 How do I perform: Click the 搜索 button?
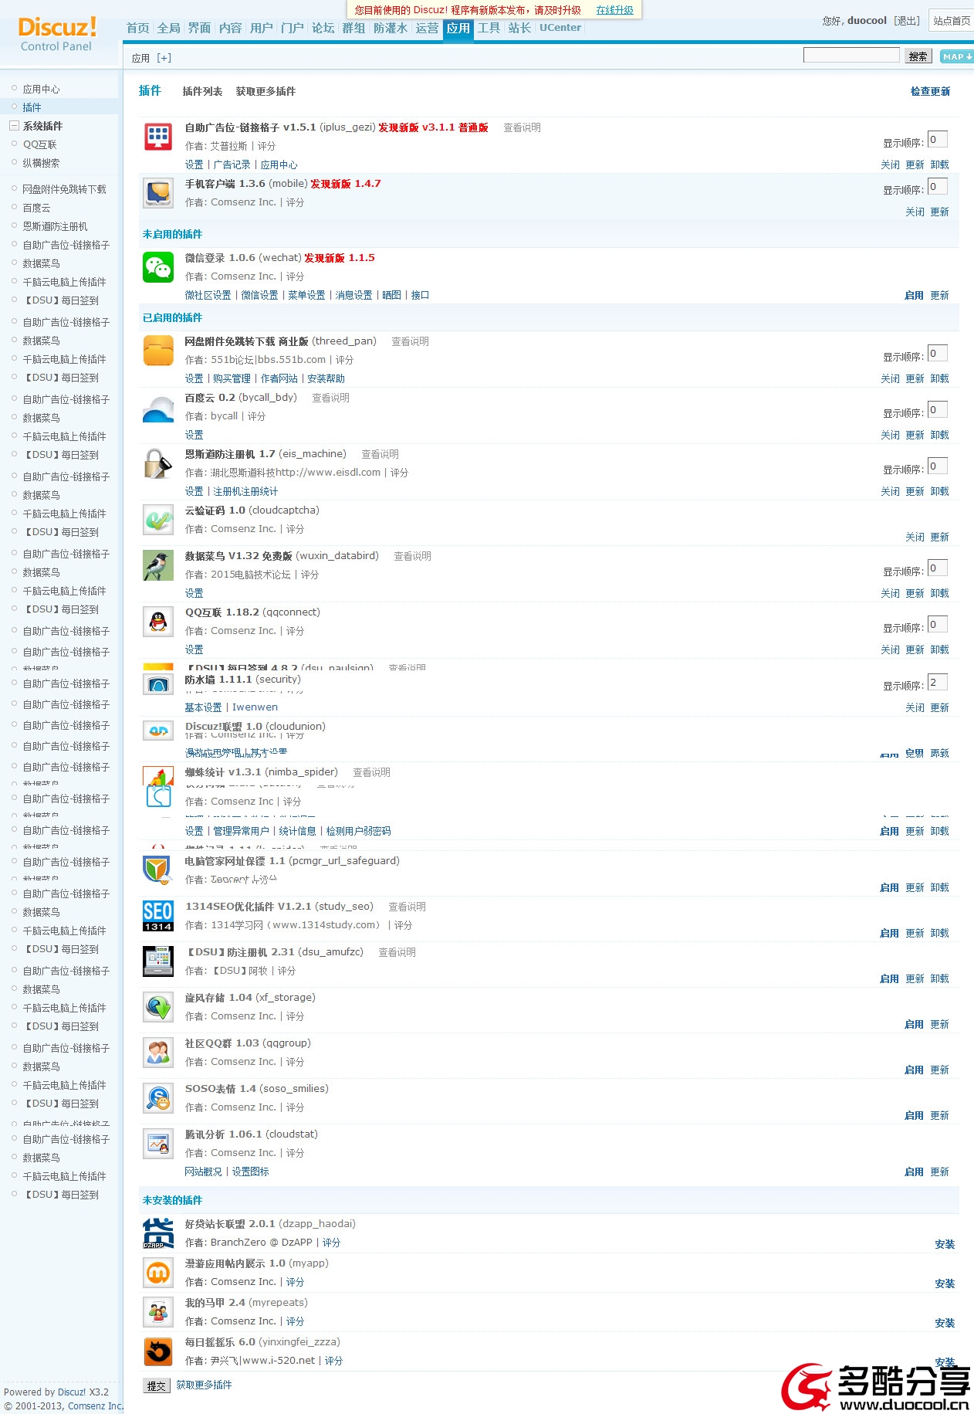[918, 56]
